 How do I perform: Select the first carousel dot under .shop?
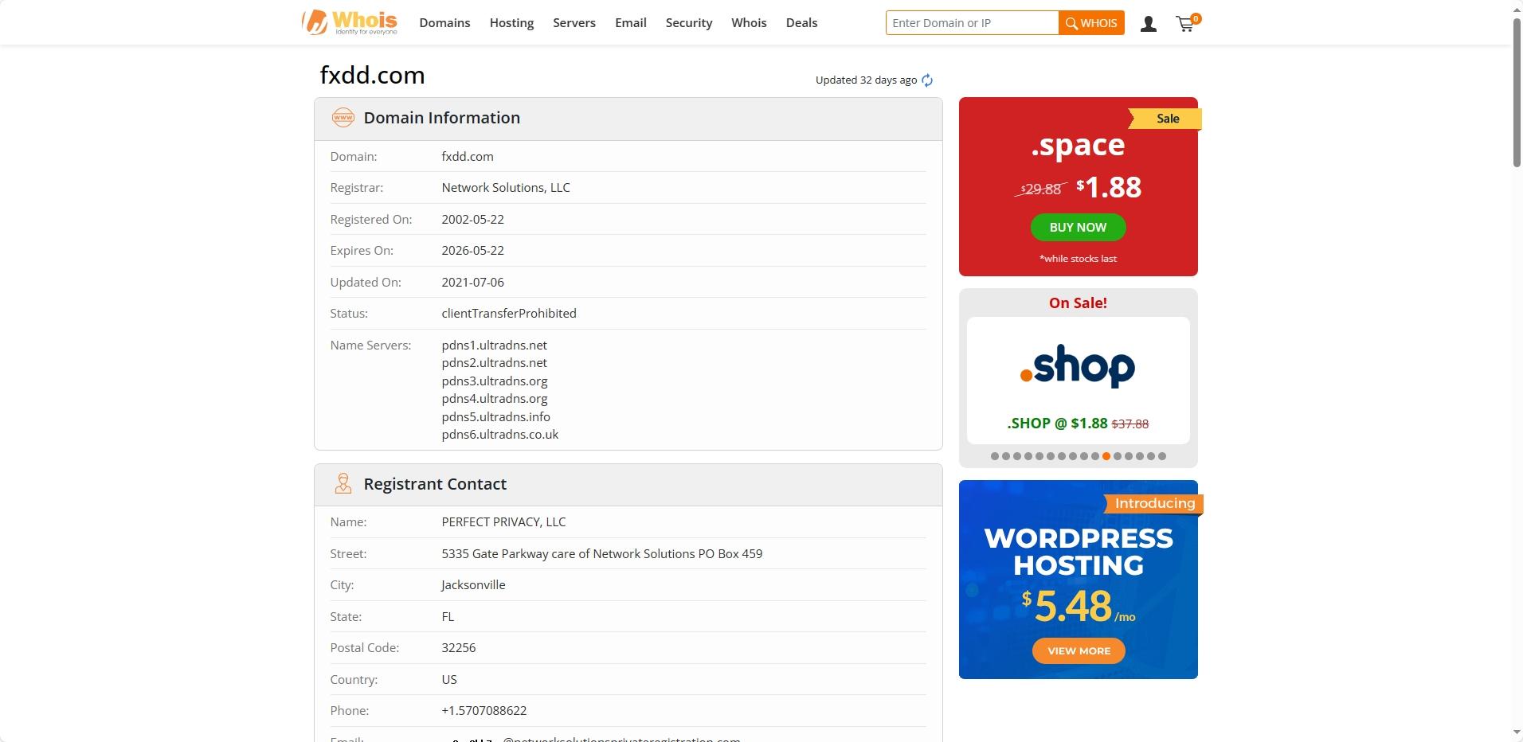pyautogui.click(x=994, y=456)
